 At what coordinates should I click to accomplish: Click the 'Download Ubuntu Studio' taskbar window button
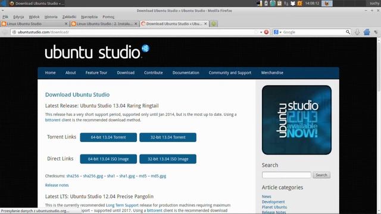point(37,4)
